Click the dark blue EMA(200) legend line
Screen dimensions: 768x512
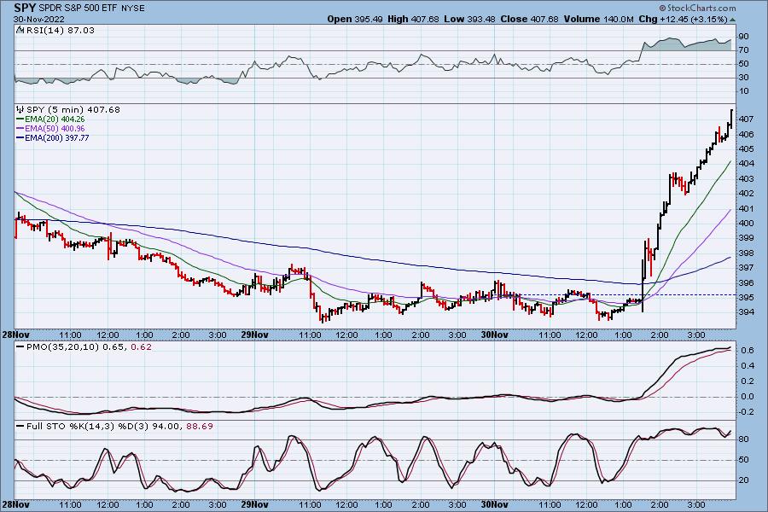coord(20,137)
